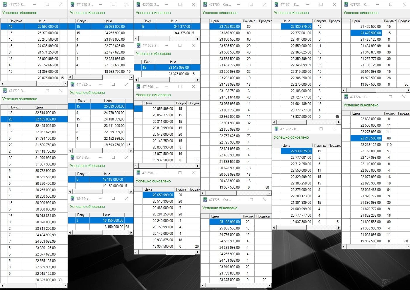Click the title bar icon of window 471696
The height and width of the screenshot is (290, 410).
[138, 87]
